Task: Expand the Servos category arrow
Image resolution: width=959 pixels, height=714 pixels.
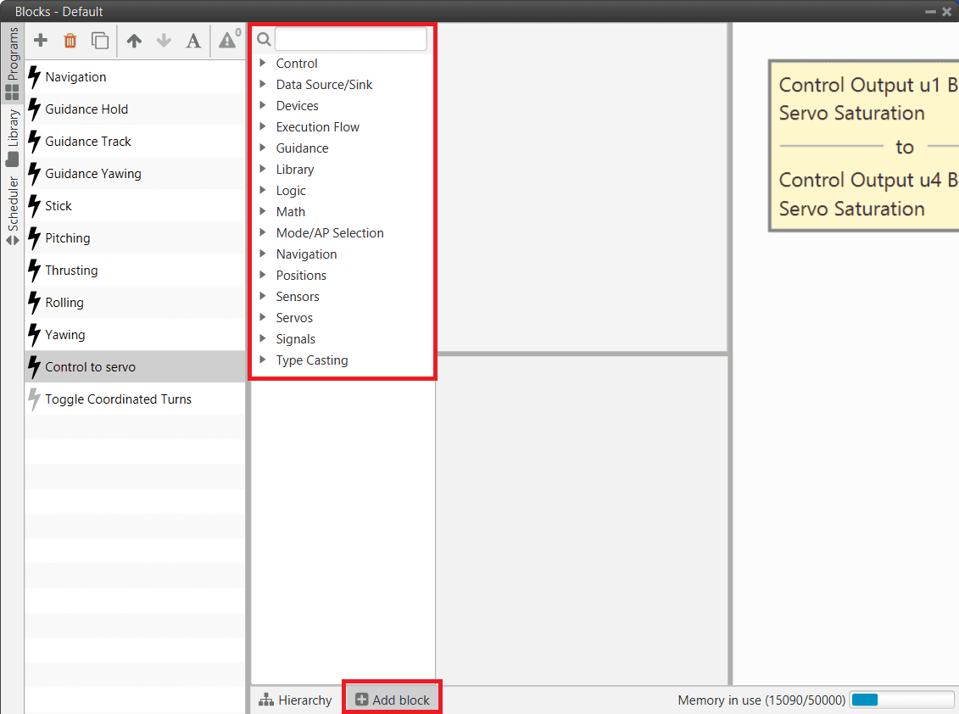Action: click(263, 318)
